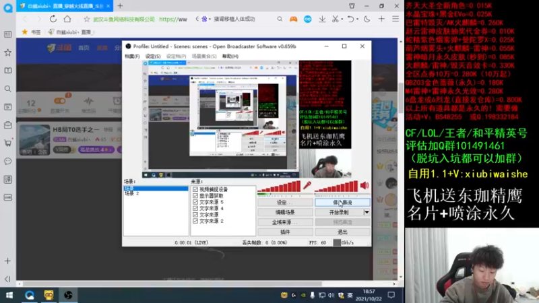Screen dimensions: 539x303
Task: Open the notification center tray icon
Action: pyautogui.click(x=391, y=295)
